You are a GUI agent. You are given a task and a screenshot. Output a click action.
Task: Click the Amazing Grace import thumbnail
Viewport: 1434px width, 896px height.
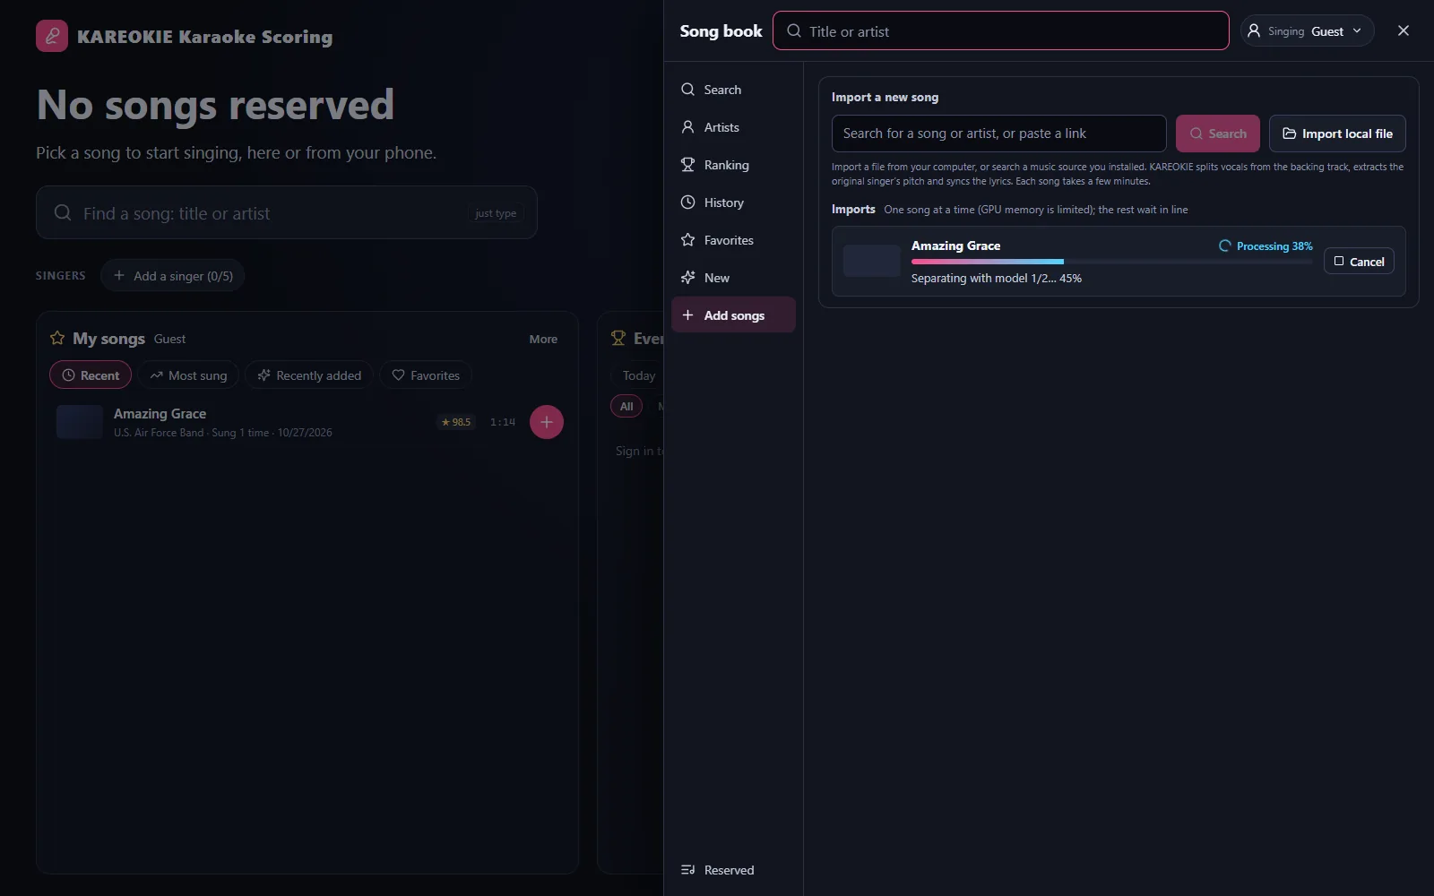[872, 261]
